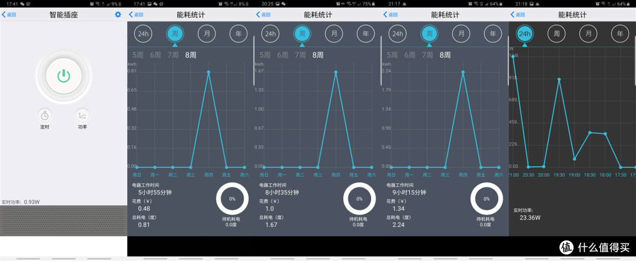Select cost value 1.34

click(x=399, y=209)
